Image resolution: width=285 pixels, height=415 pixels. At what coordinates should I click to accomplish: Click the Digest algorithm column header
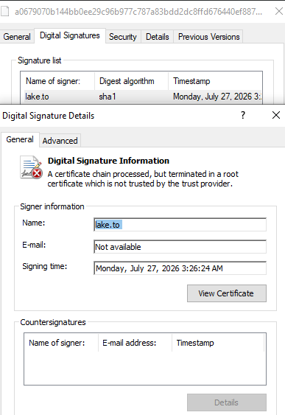(x=131, y=81)
